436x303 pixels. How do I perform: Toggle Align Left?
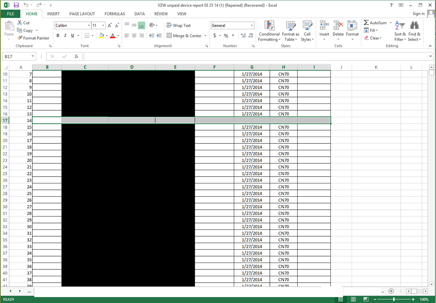[x=127, y=36]
